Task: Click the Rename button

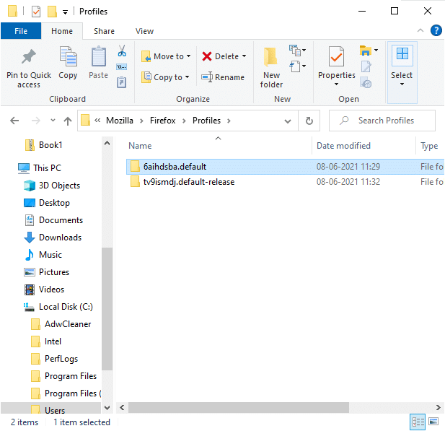Action: 223,77
